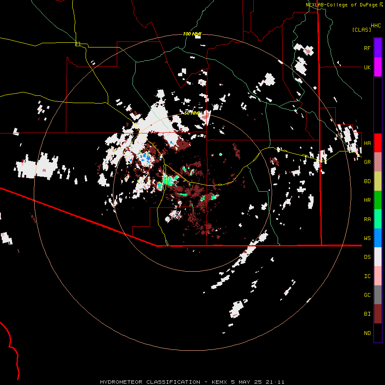Click the HR legend label
Image resolution: width=385 pixels, height=385 pixels.
[x=367, y=200]
